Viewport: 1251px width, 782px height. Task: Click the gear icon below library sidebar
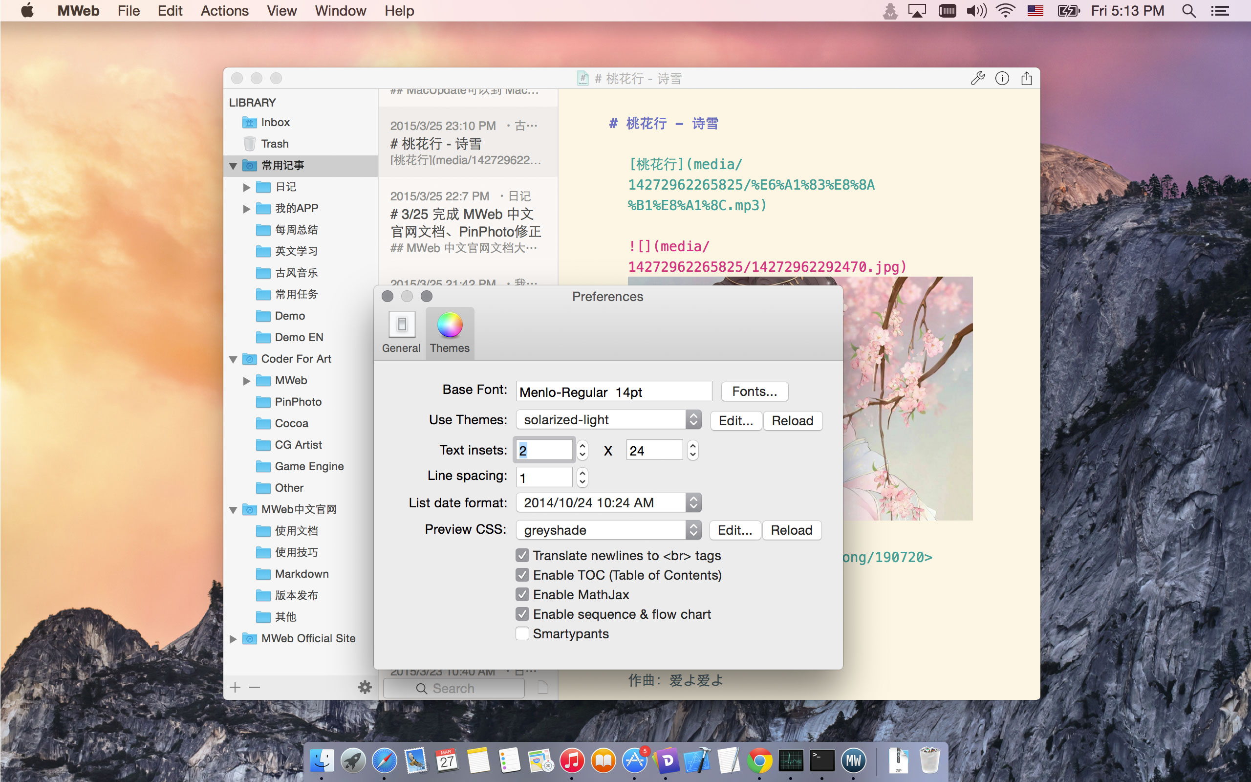tap(365, 687)
